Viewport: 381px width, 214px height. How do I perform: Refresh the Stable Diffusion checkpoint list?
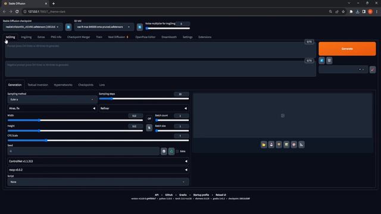click(x=68, y=27)
